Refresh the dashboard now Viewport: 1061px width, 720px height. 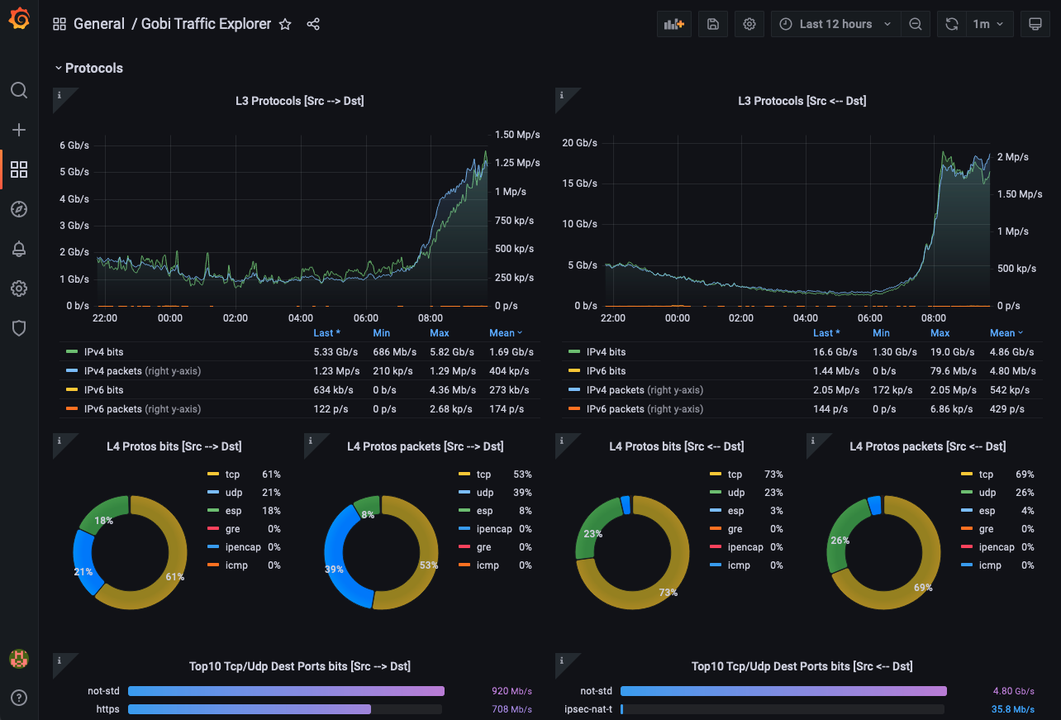coord(952,24)
